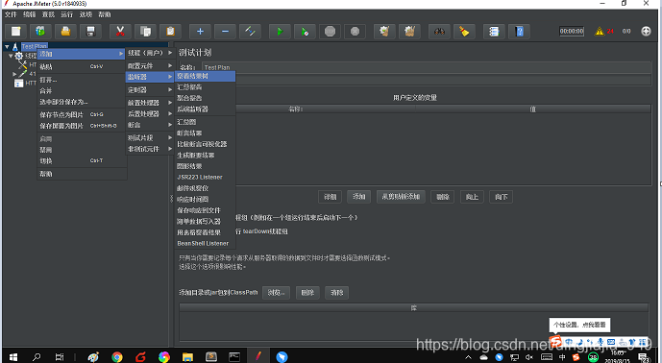662x363 pixels.
Task: Open the Function Helper dialog icon
Action: 494,32
